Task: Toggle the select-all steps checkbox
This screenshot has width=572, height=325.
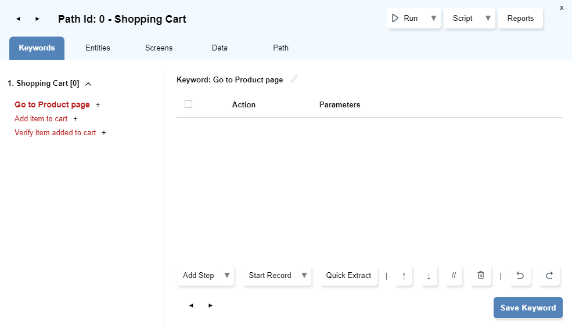Action: (188, 104)
